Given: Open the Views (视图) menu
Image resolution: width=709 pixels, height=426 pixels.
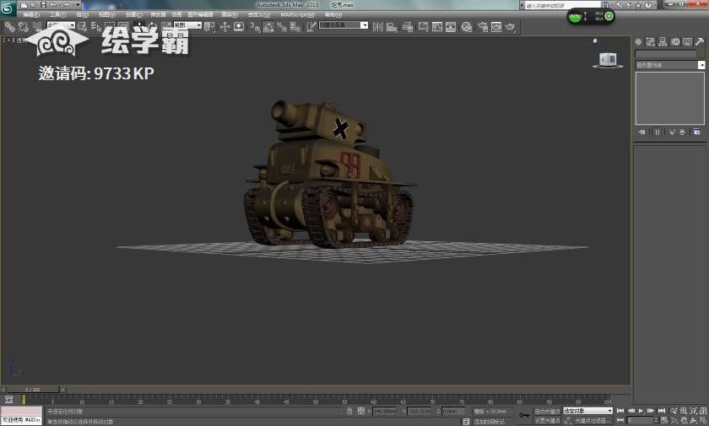Looking at the screenshot, I should (106, 15).
